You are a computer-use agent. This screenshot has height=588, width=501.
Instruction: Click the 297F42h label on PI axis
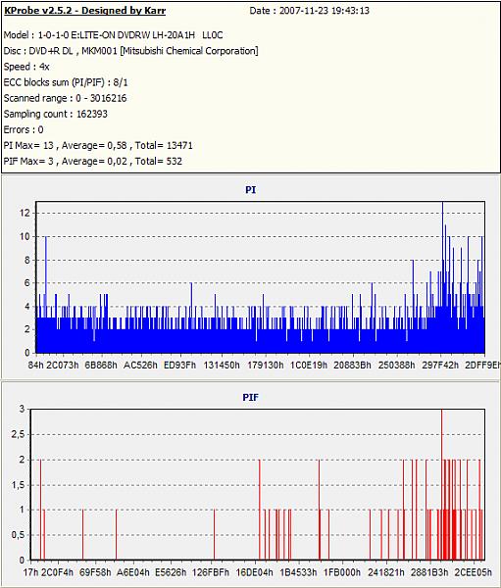440,365
